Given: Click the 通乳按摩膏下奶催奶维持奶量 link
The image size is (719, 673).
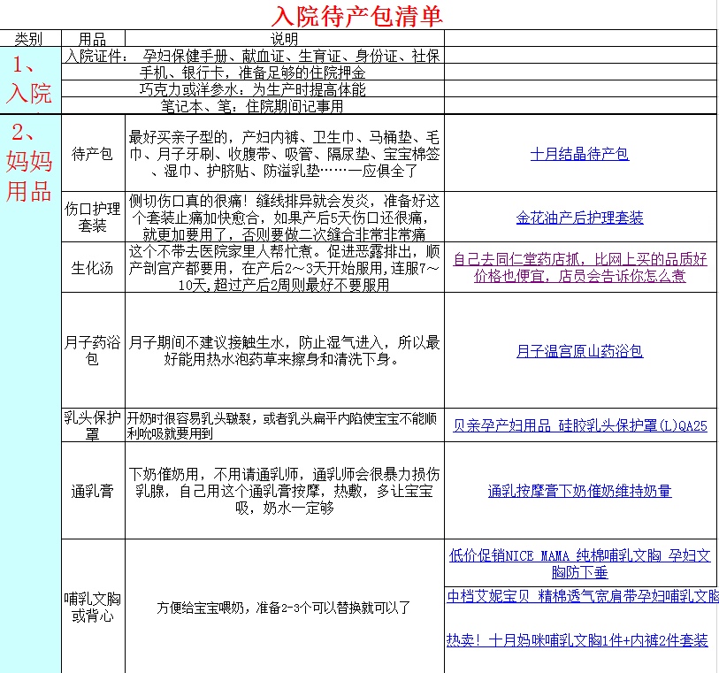Looking at the screenshot, I should click(x=579, y=491).
